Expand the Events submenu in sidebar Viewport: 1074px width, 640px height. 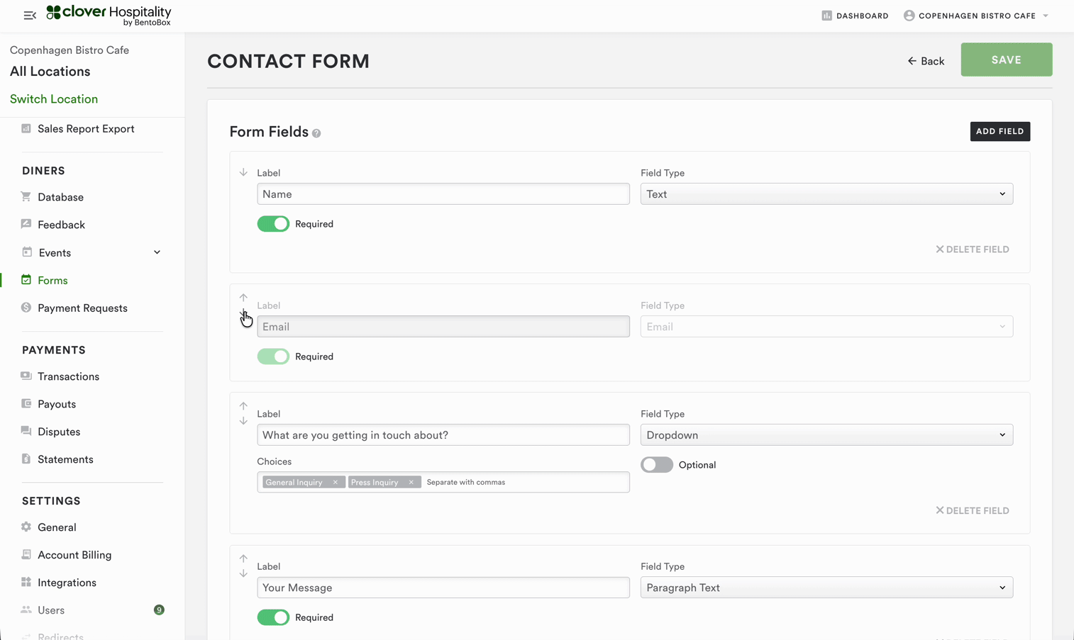point(157,252)
